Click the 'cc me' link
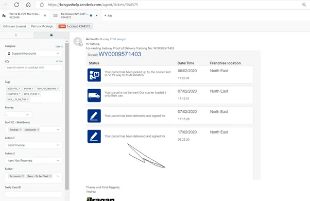Viewport: 310px width, 201px height. (x=59, y=61)
